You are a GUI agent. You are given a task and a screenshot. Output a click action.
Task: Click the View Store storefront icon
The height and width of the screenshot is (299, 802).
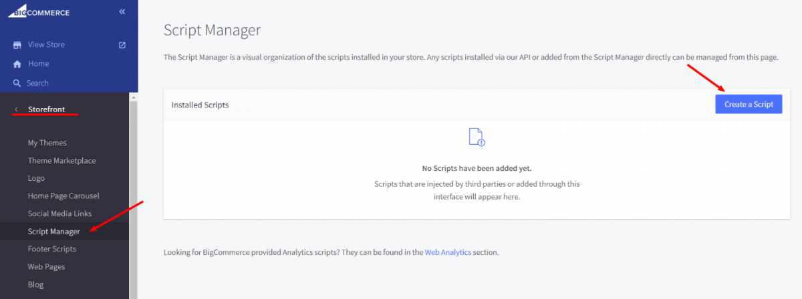[17, 45]
